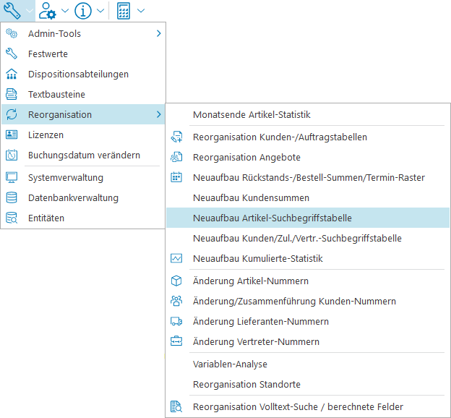
Task: Click the calculator icon in toolbar
Action: [x=124, y=10]
